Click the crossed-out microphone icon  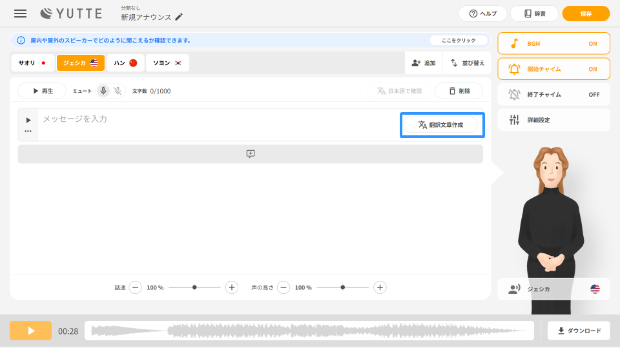click(118, 91)
